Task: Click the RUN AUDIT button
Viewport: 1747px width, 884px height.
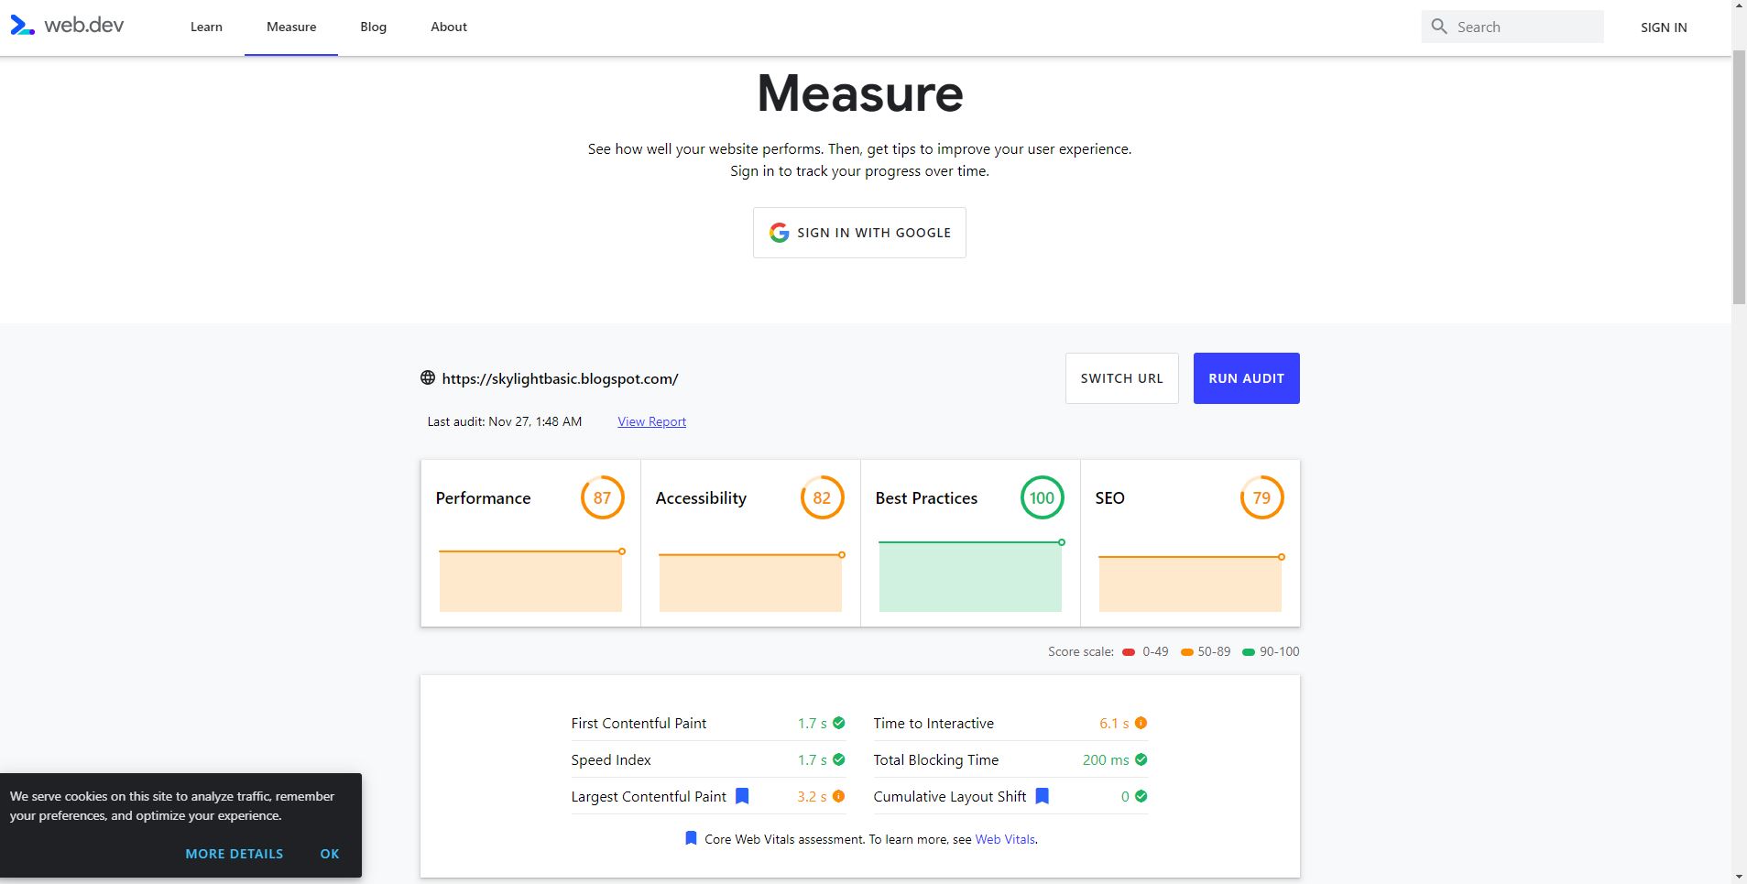Action: click(x=1246, y=378)
